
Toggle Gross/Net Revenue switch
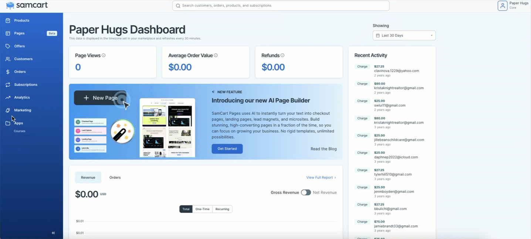pos(306,192)
